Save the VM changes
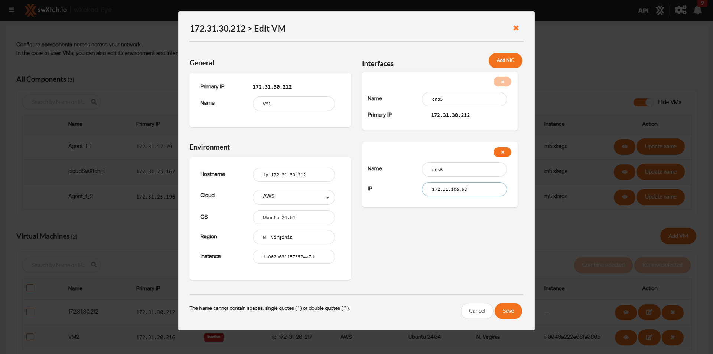This screenshot has width=713, height=354. click(x=508, y=311)
